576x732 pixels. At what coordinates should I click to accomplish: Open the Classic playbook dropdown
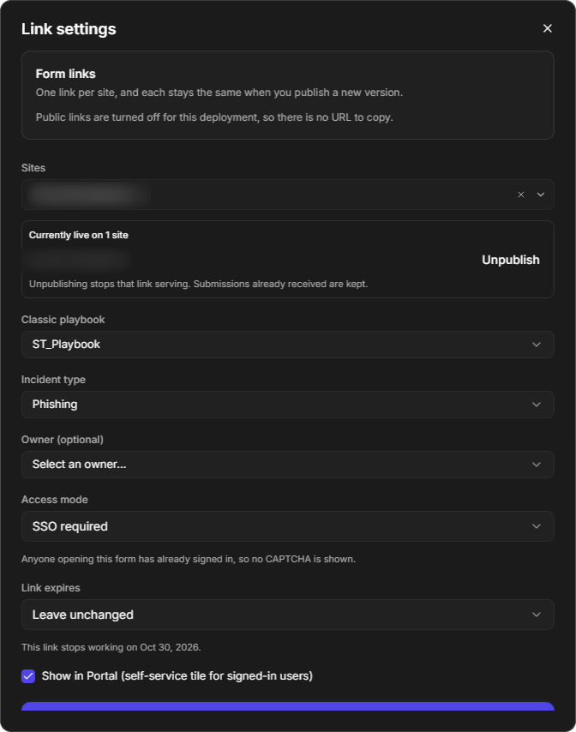pyautogui.click(x=287, y=345)
